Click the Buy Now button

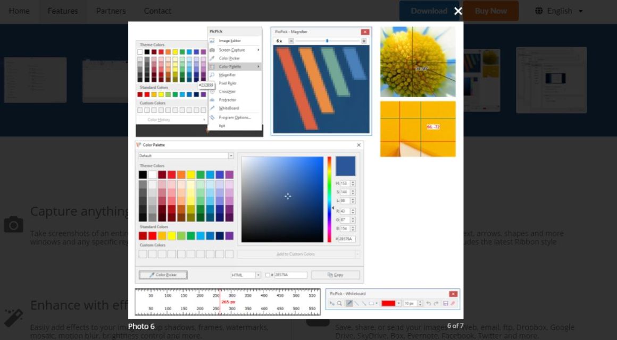coord(491,11)
